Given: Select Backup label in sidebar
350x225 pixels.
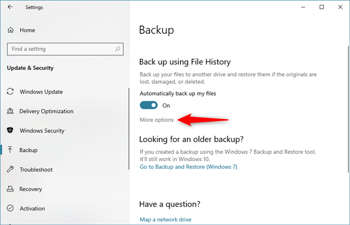Looking at the screenshot, I should click(28, 150).
